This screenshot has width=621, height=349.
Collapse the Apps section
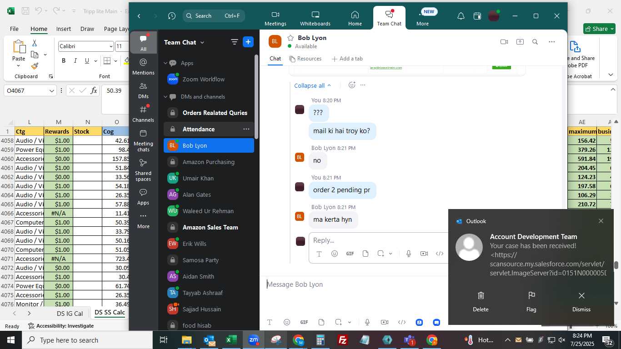coord(166,63)
